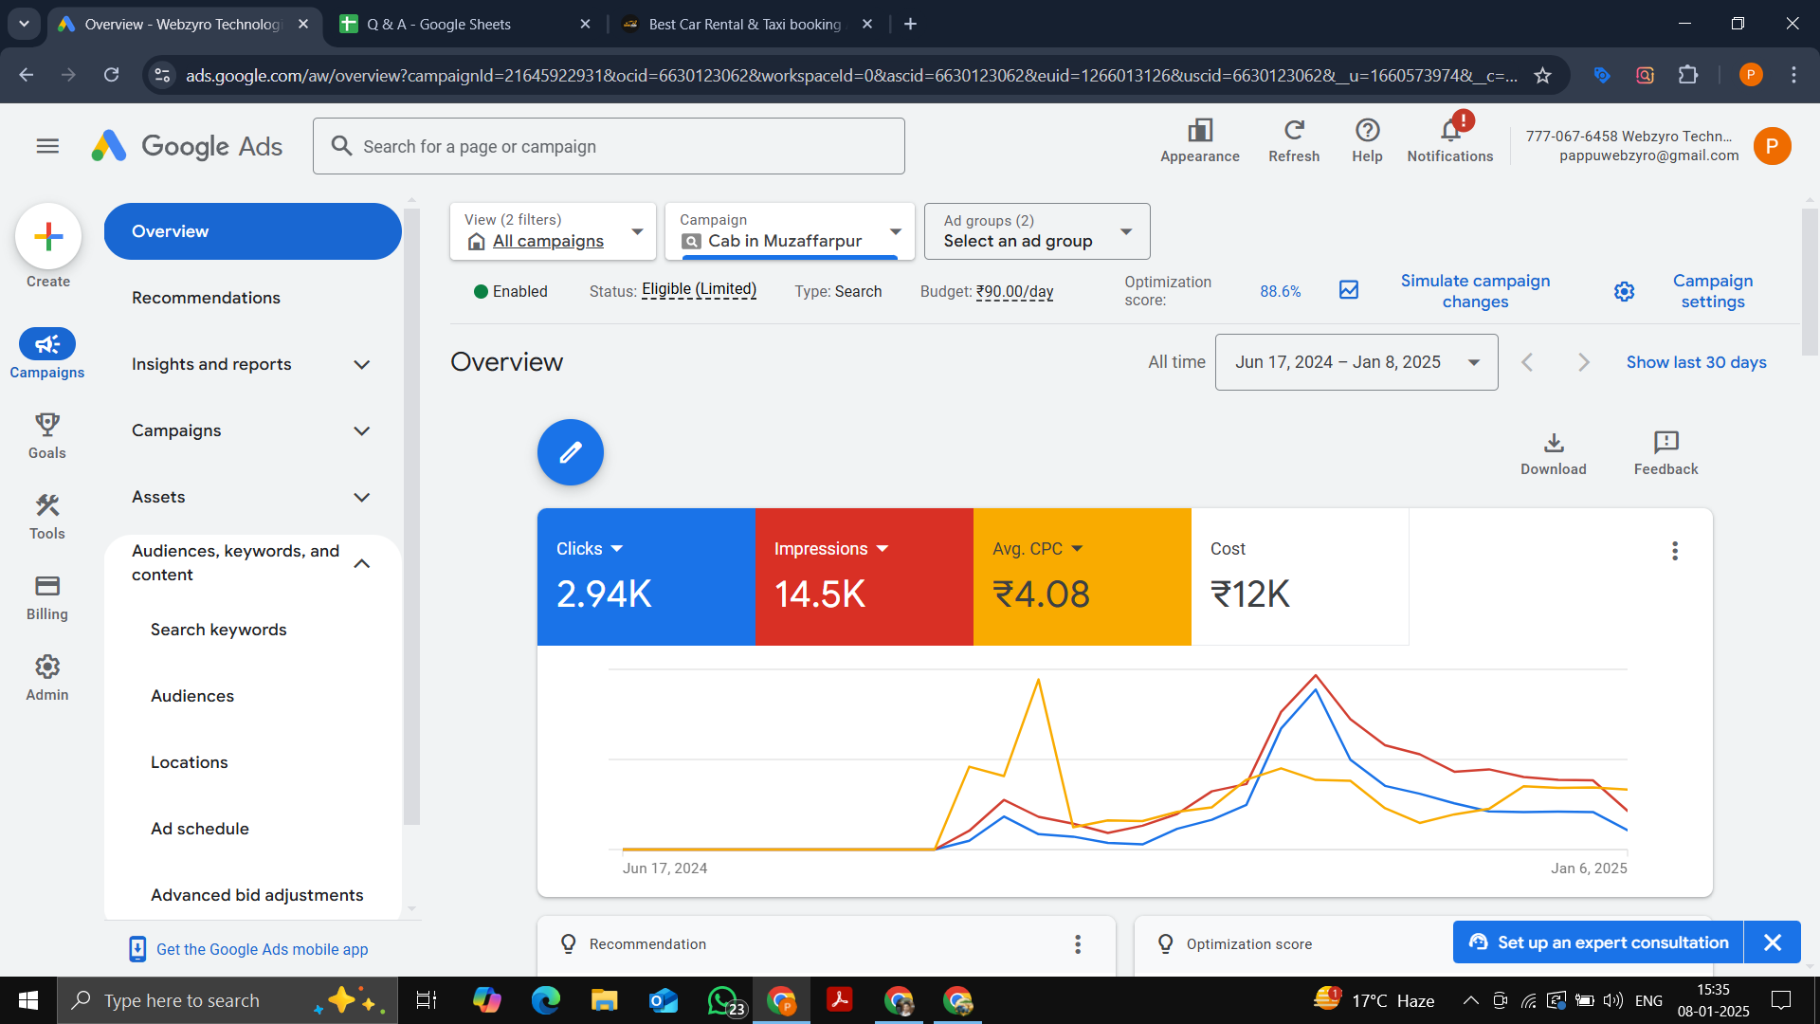This screenshot has width=1820, height=1024.
Task: Click the Create plus button
Action: click(x=48, y=236)
